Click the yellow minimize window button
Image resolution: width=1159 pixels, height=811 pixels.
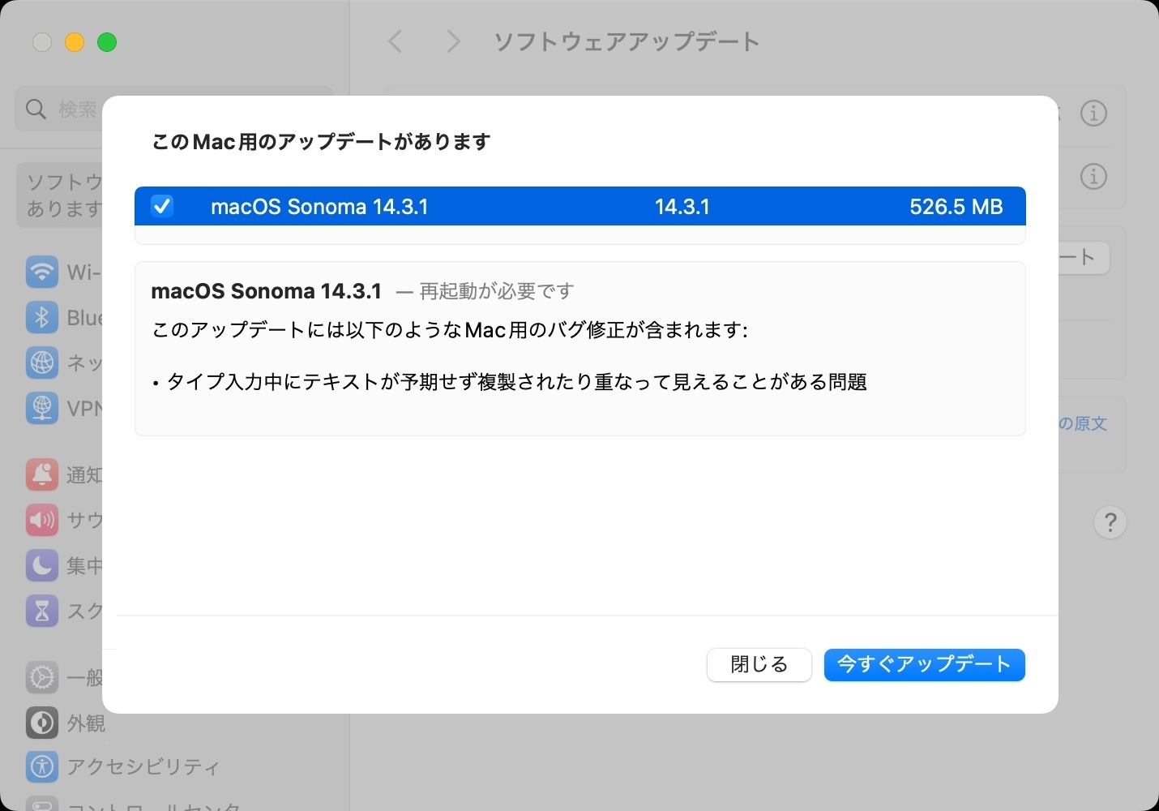point(75,42)
